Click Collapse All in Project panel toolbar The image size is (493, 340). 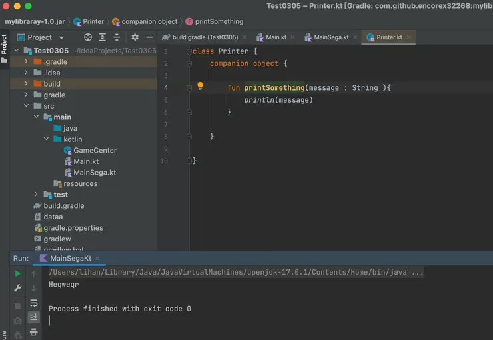[x=117, y=37]
